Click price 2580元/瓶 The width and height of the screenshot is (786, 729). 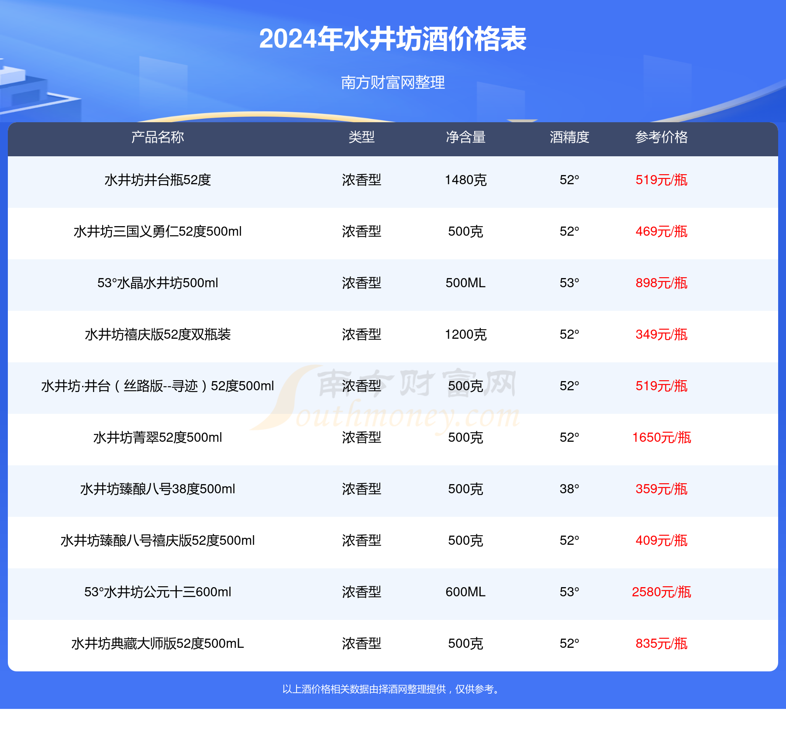point(662,592)
